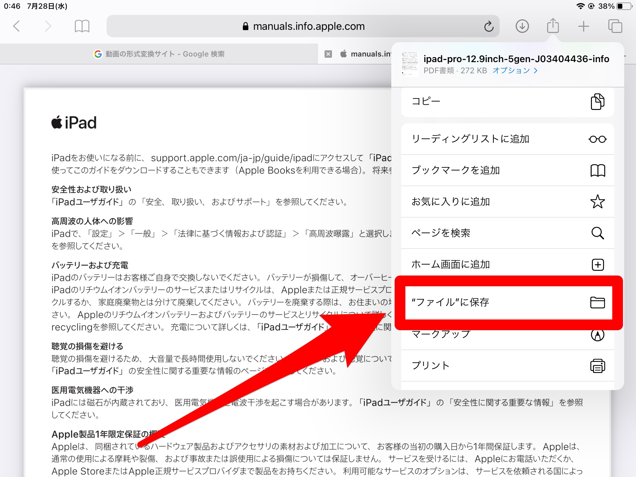The width and height of the screenshot is (636, 477).
Task: Choose ブックマークを追加
Action: 507,170
